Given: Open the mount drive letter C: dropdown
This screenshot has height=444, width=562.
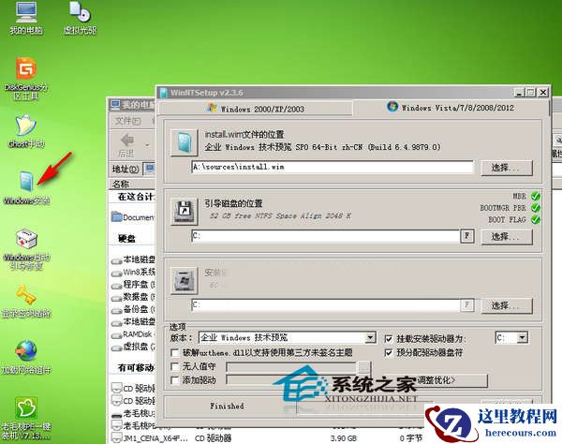Looking at the screenshot, I should pos(523,337).
